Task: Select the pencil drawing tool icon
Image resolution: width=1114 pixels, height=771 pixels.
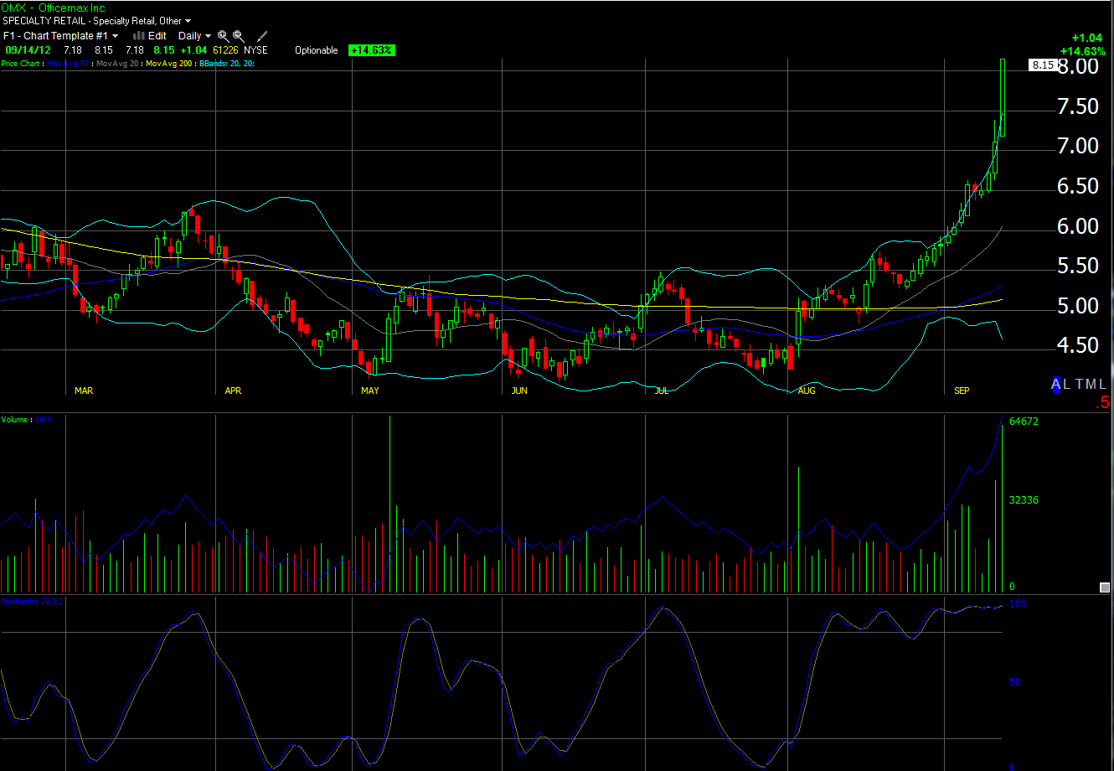Action: tap(262, 36)
